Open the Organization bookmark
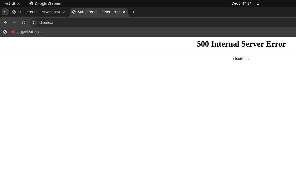This screenshot has width=296, height=181. point(28,32)
